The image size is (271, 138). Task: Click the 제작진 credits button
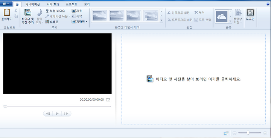pyautogui.click(x=78, y=21)
